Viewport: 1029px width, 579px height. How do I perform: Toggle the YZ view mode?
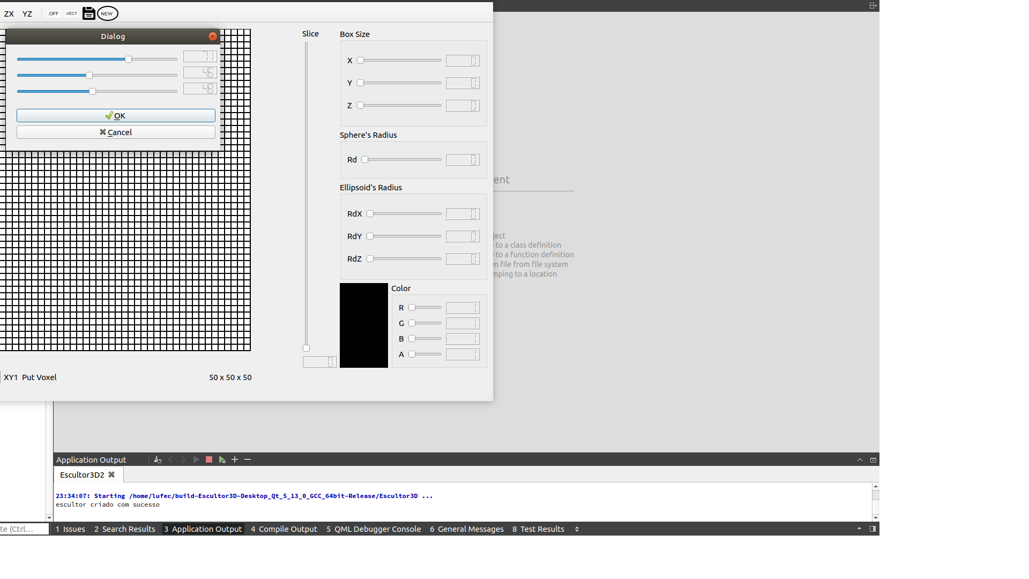tap(27, 13)
